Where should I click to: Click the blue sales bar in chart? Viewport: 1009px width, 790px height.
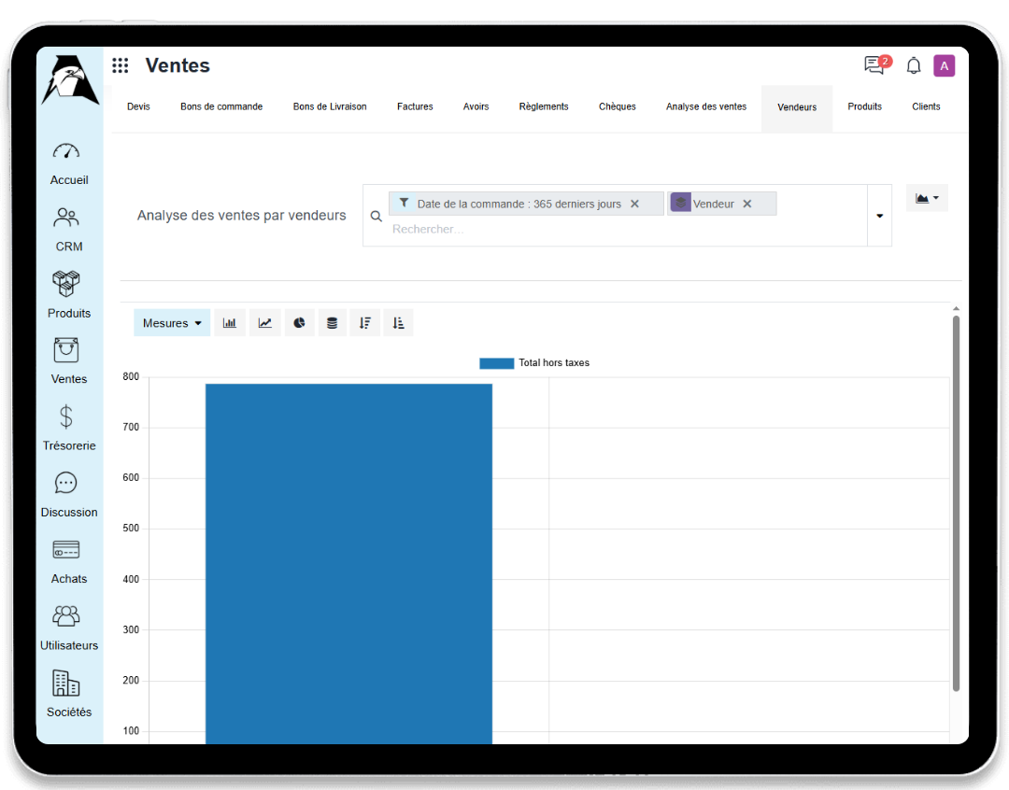[348, 563]
